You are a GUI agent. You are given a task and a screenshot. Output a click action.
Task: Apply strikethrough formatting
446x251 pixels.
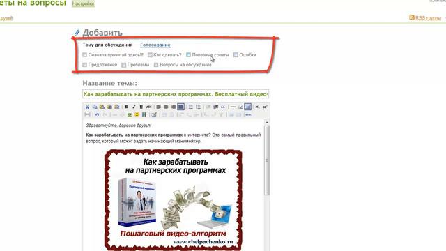148,107
